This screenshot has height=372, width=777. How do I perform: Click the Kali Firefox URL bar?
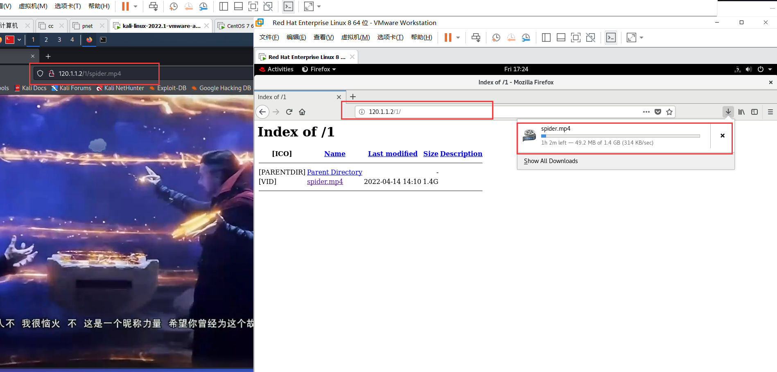(x=143, y=74)
